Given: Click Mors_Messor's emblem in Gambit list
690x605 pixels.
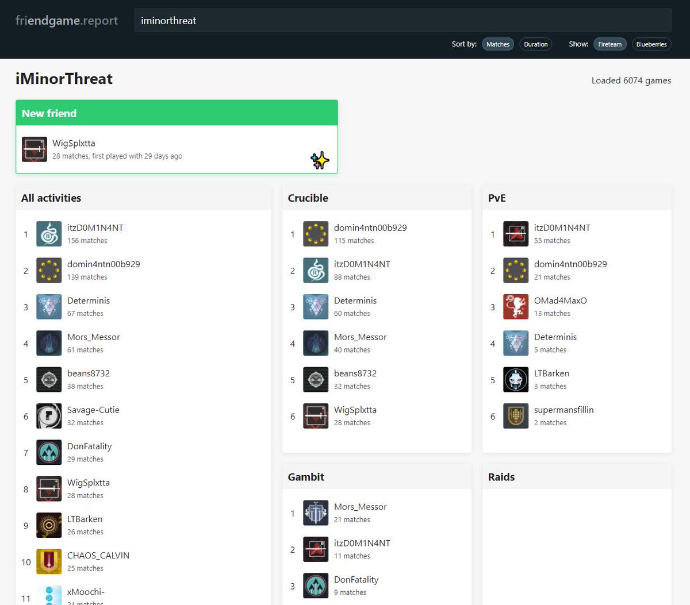Looking at the screenshot, I should 316,513.
